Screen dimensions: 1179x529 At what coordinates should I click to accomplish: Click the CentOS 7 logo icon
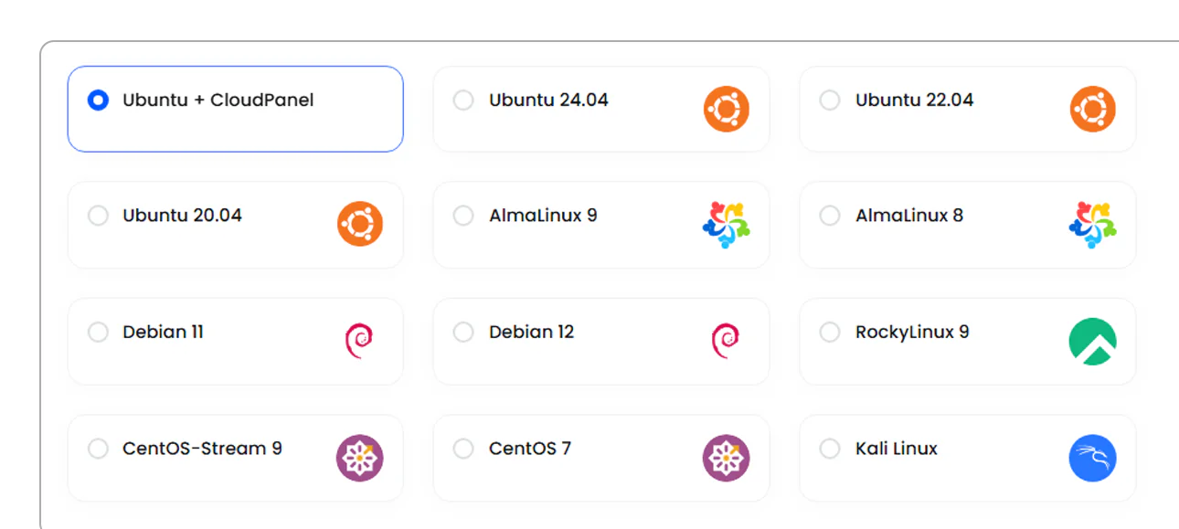(726, 458)
